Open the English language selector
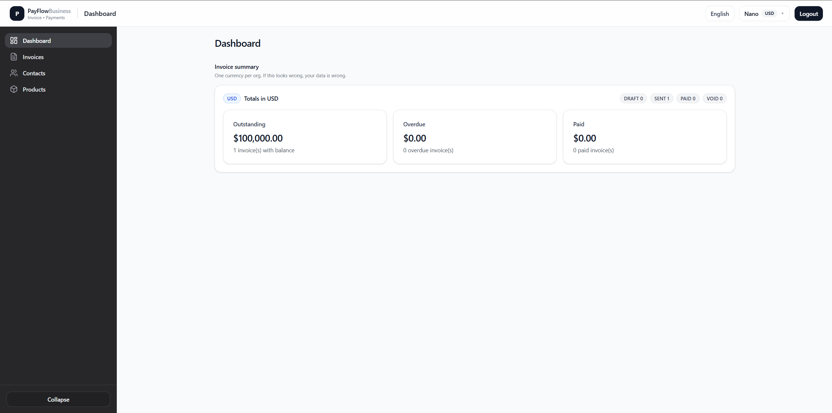 (719, 13)
